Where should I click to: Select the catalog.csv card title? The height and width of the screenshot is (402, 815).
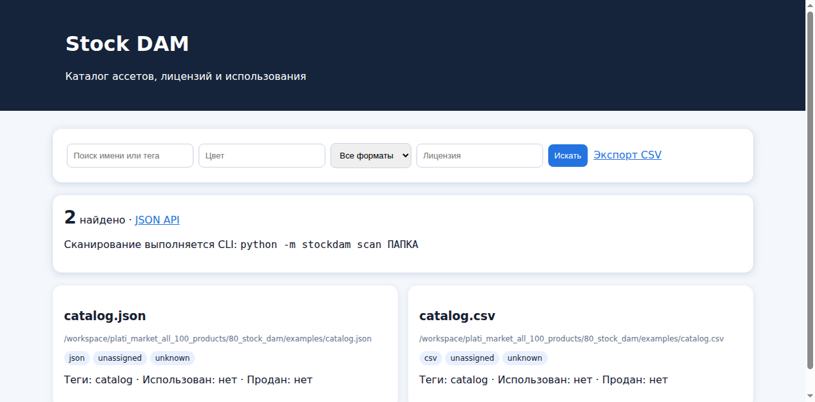457,316
